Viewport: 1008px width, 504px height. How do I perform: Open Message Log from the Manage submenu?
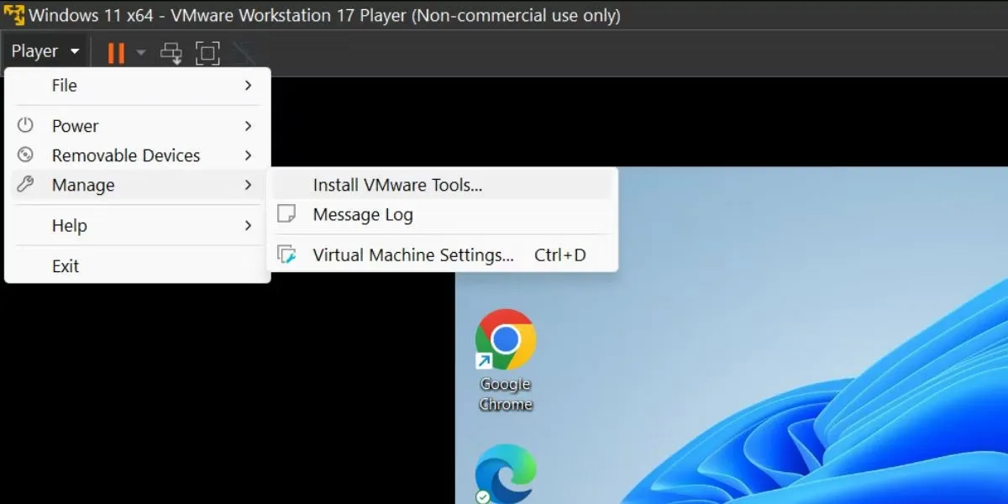click(x=362, y=214)
